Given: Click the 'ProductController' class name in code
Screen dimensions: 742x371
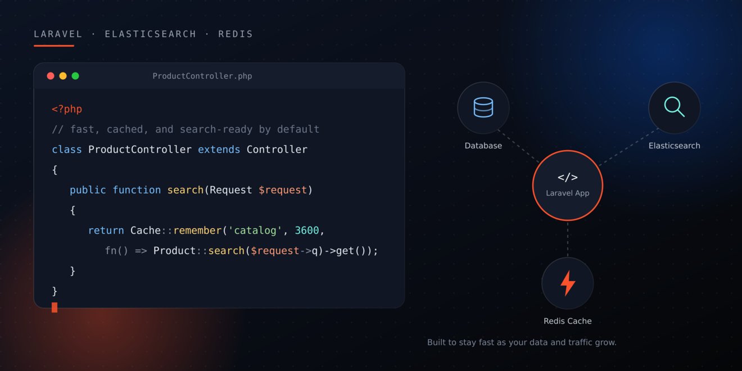Looking at the screenshot, I should click(140, 150).
